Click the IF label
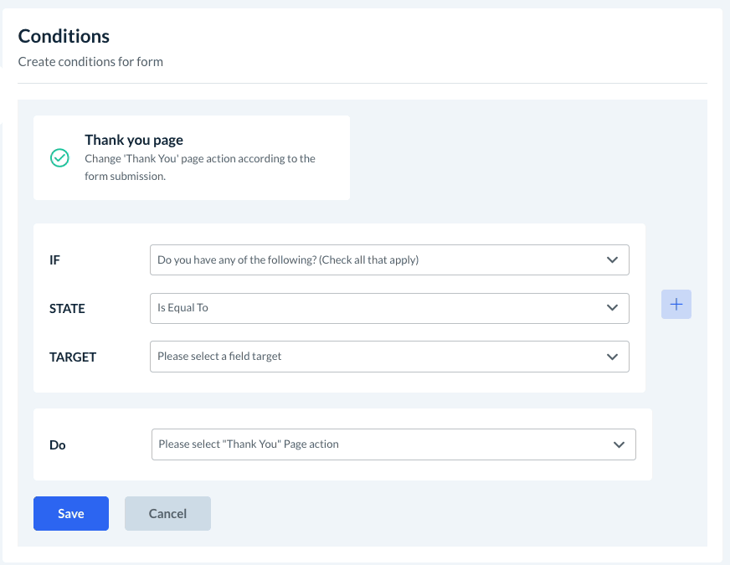The height and width of the screenshot is (565, 730). (55, 260)
